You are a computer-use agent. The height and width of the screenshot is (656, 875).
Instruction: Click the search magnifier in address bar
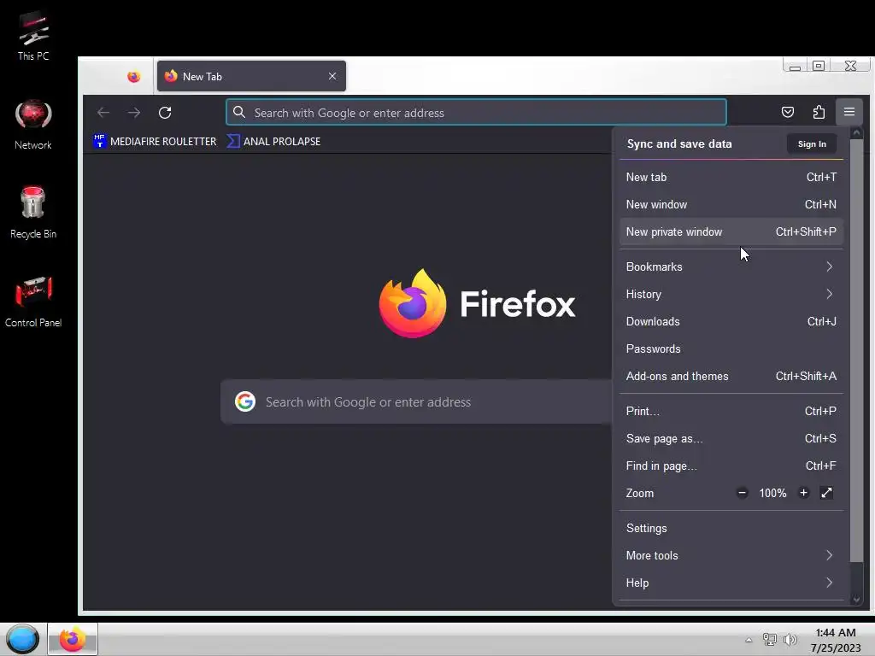(x=239, y=112)
